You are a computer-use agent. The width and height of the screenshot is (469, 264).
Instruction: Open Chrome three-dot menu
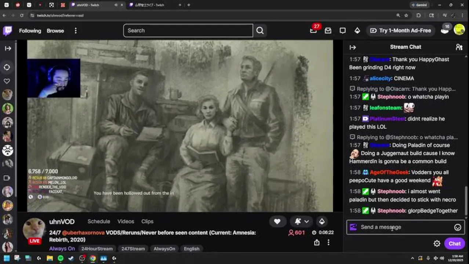pos(463,15)
